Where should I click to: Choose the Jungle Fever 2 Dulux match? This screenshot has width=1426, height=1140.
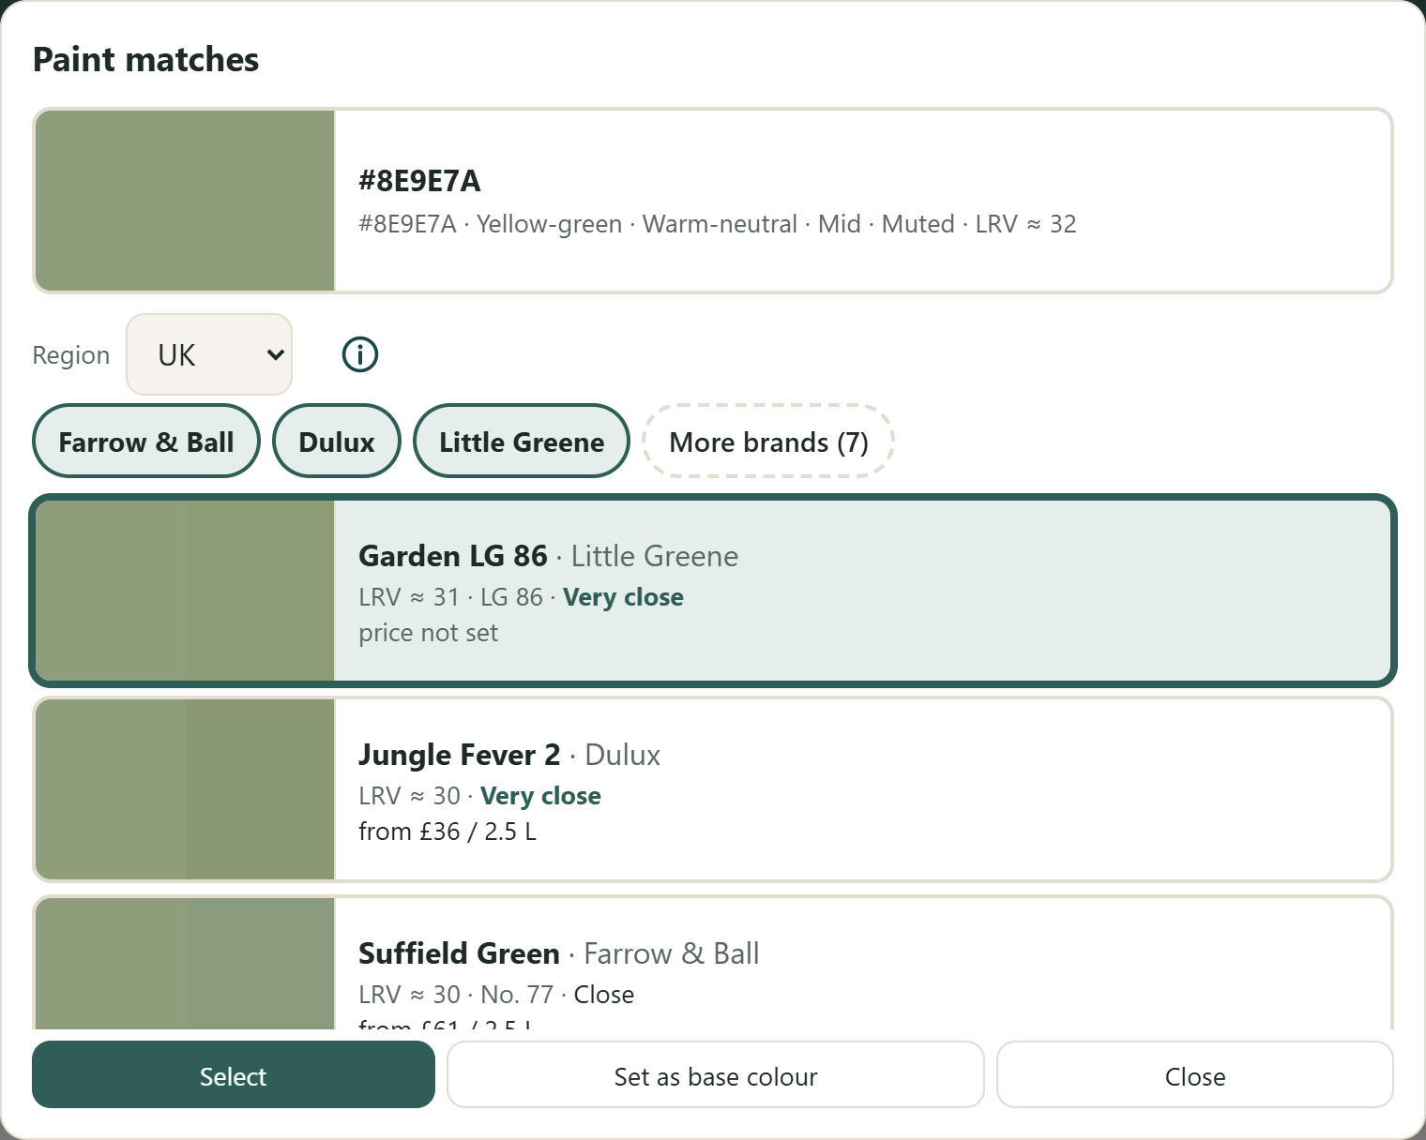click(x=713, y=789)
